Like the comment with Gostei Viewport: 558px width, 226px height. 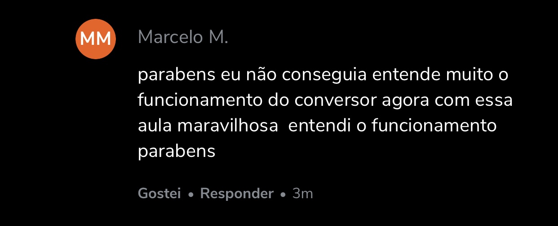159,194
